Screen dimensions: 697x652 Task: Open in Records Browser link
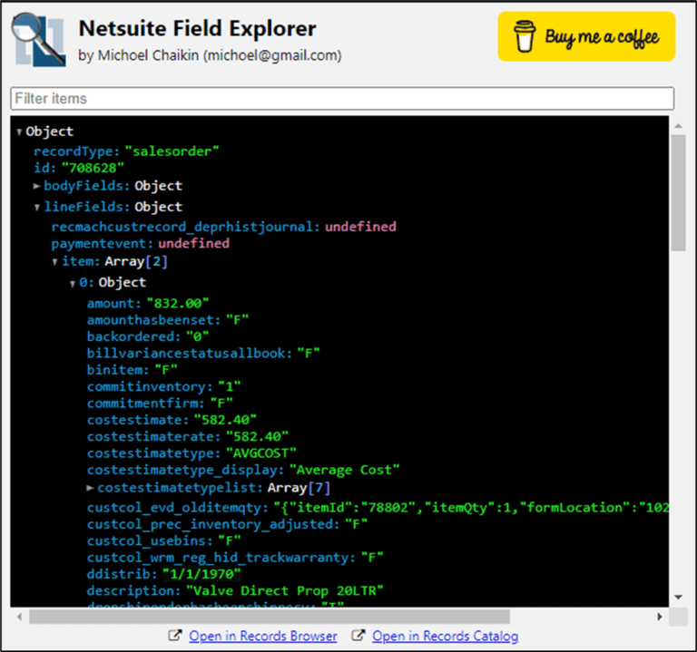click(x=263, y=636)
